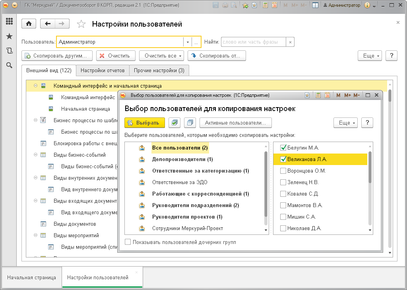Add page to favorites star near title

tap(81, 24)
